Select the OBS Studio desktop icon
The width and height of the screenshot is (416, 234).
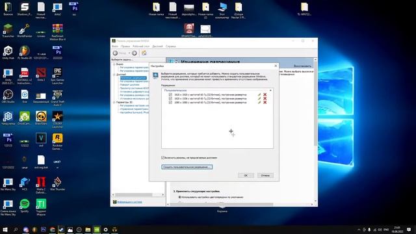(x=8, y=96)
